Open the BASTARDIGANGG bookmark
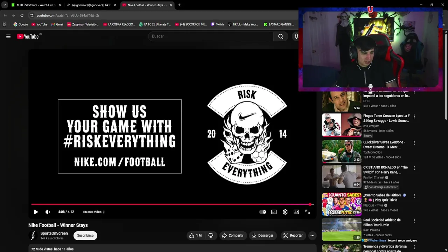The height and width of the screenshot is (252, 448). (279, 24)
